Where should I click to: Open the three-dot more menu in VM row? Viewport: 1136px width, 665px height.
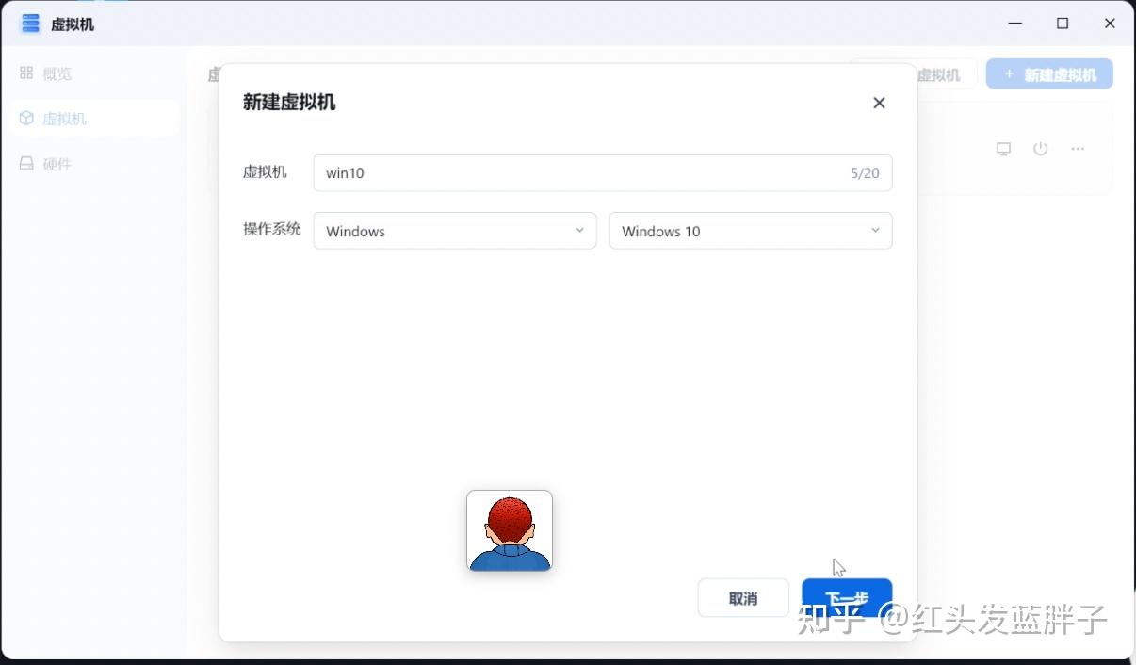point(1078,149)
